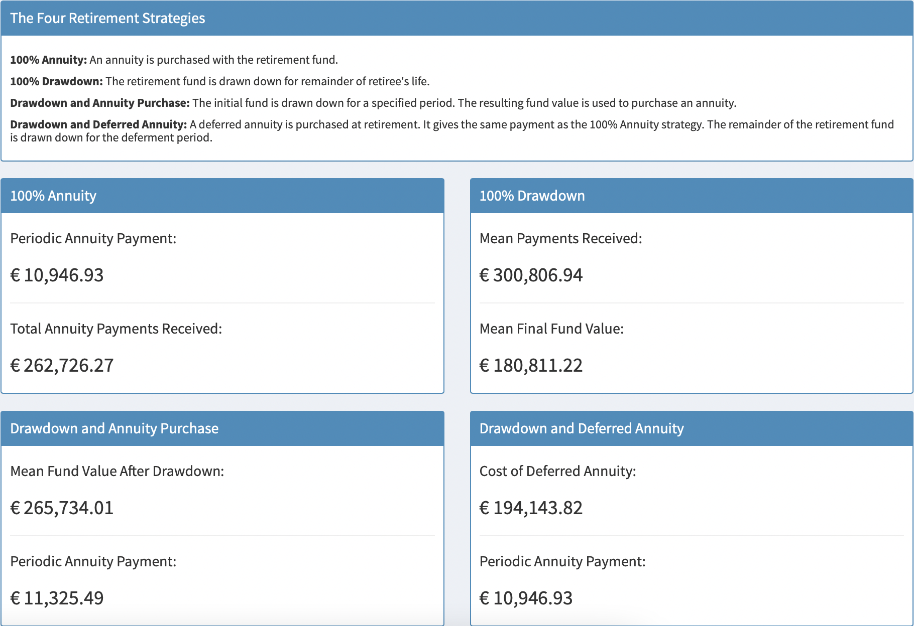
Task: Select the 100% Annuity card header
Action: pyautogui.click(x=53, y=196)
